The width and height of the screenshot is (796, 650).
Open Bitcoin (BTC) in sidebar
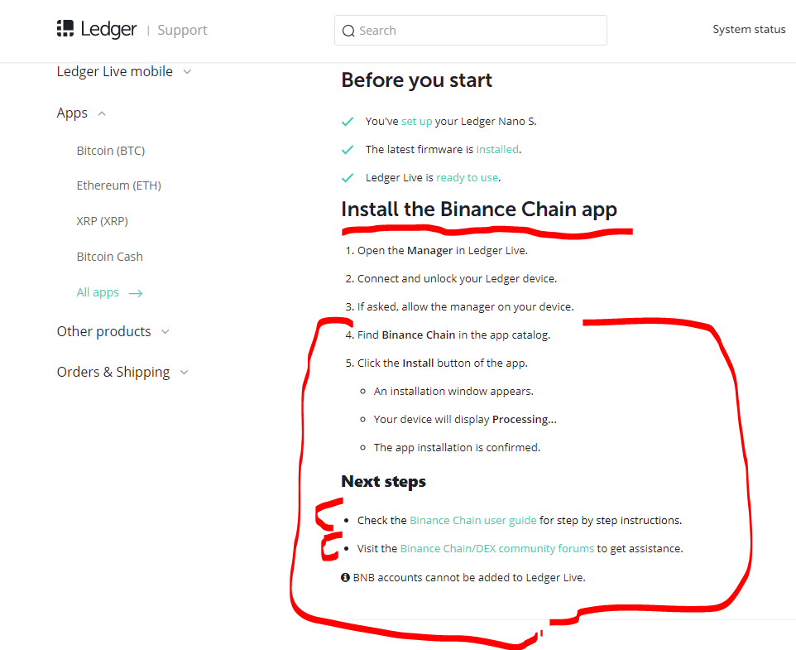tap(111, 151)
